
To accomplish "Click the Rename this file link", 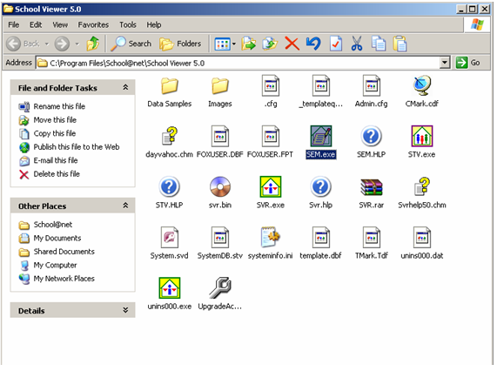I will click(59, 106).
